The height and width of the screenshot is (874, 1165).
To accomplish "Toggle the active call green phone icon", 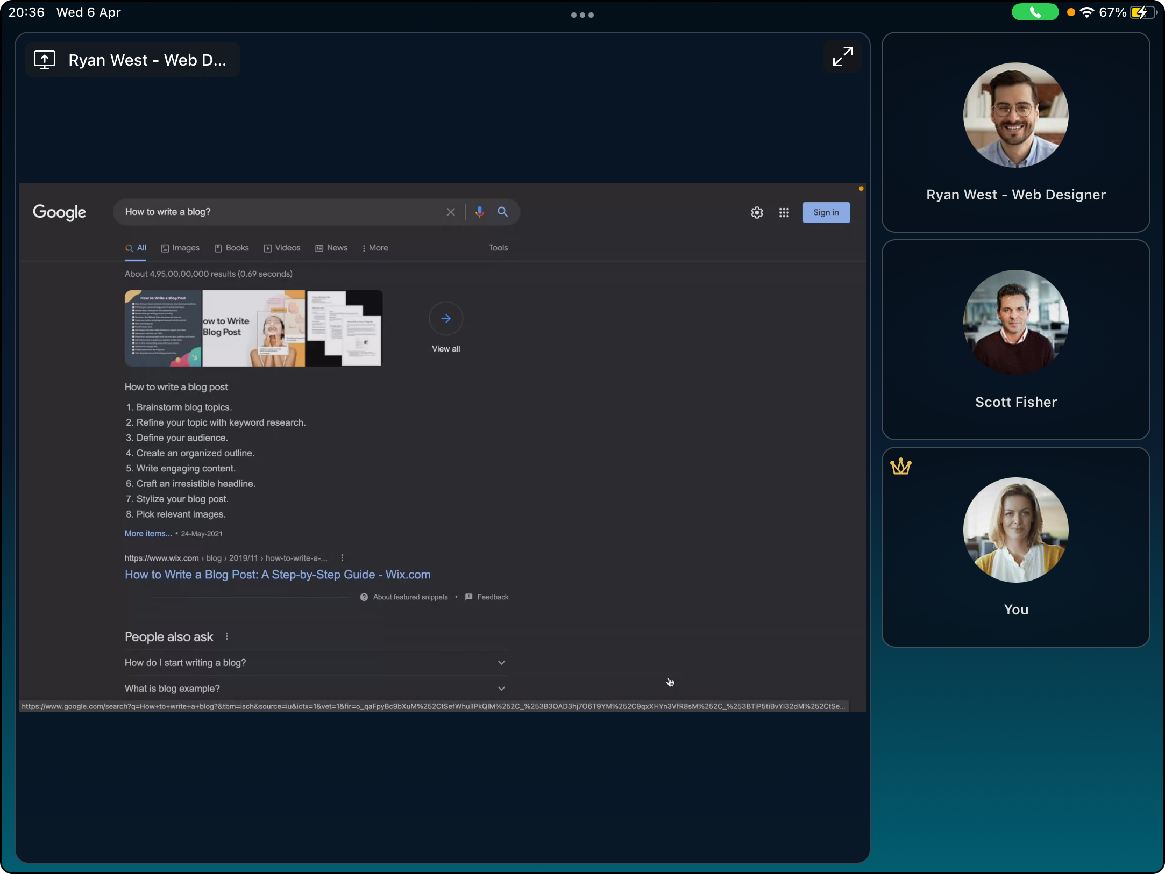I will (1032, 12).
